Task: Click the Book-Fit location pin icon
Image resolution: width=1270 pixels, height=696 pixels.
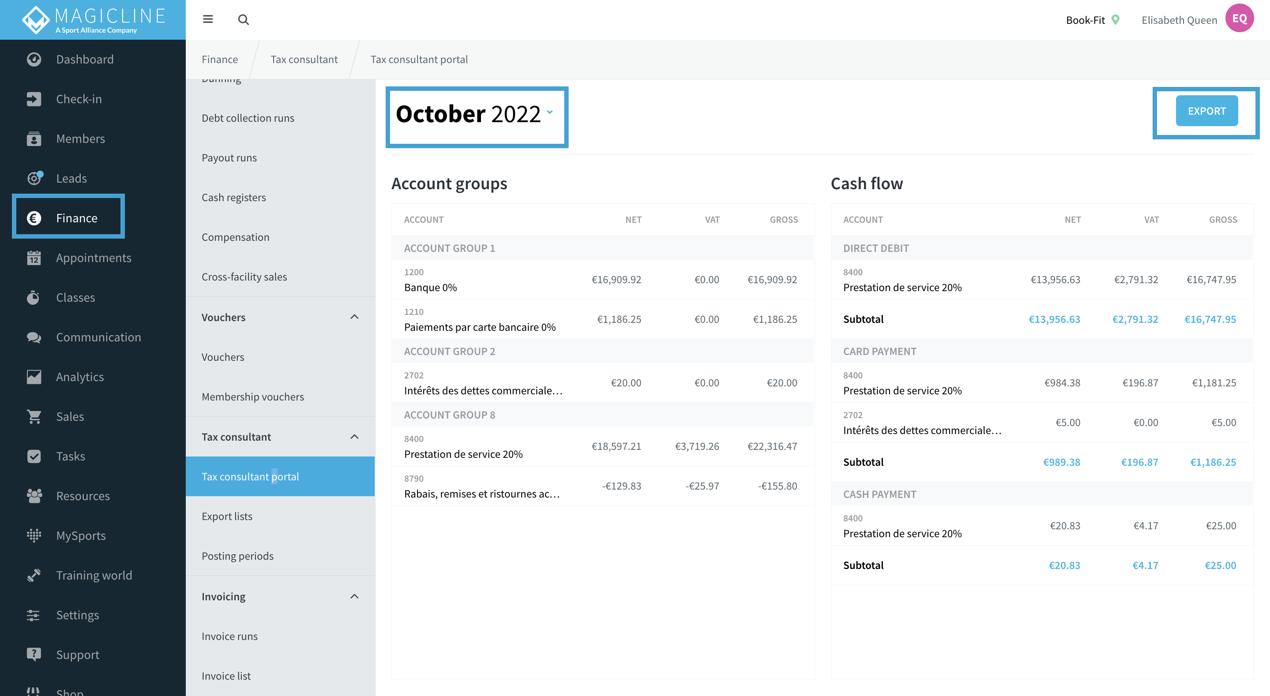Action: tap(1115, 20)
